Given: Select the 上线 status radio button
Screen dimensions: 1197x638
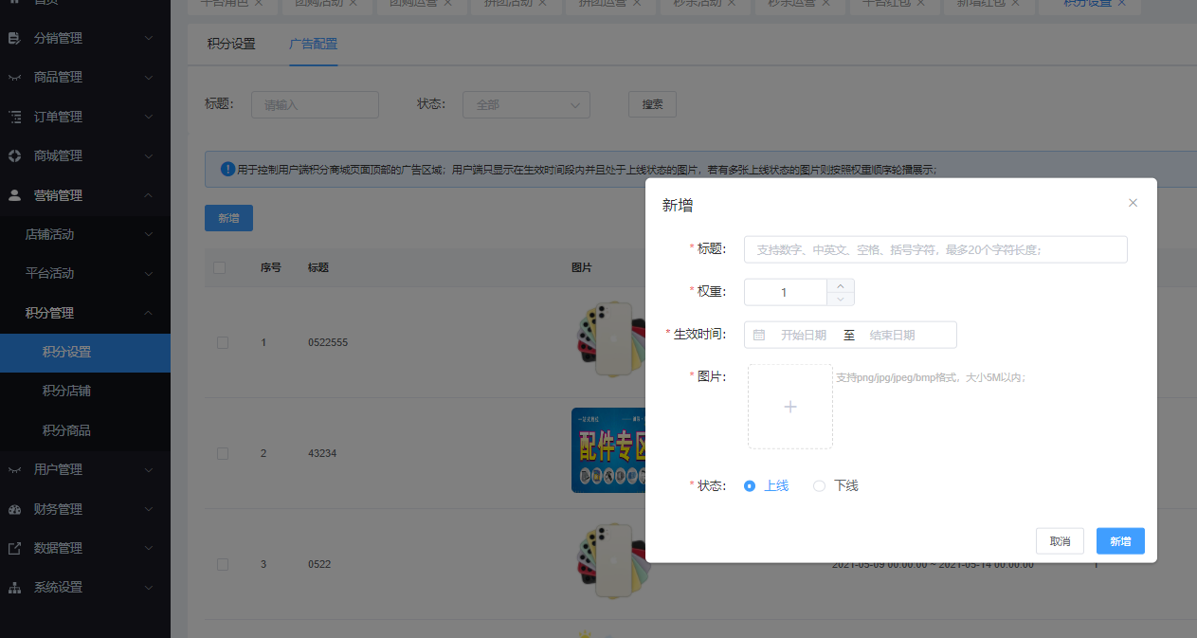Looking at the screenshot, I should coord(750,486).
